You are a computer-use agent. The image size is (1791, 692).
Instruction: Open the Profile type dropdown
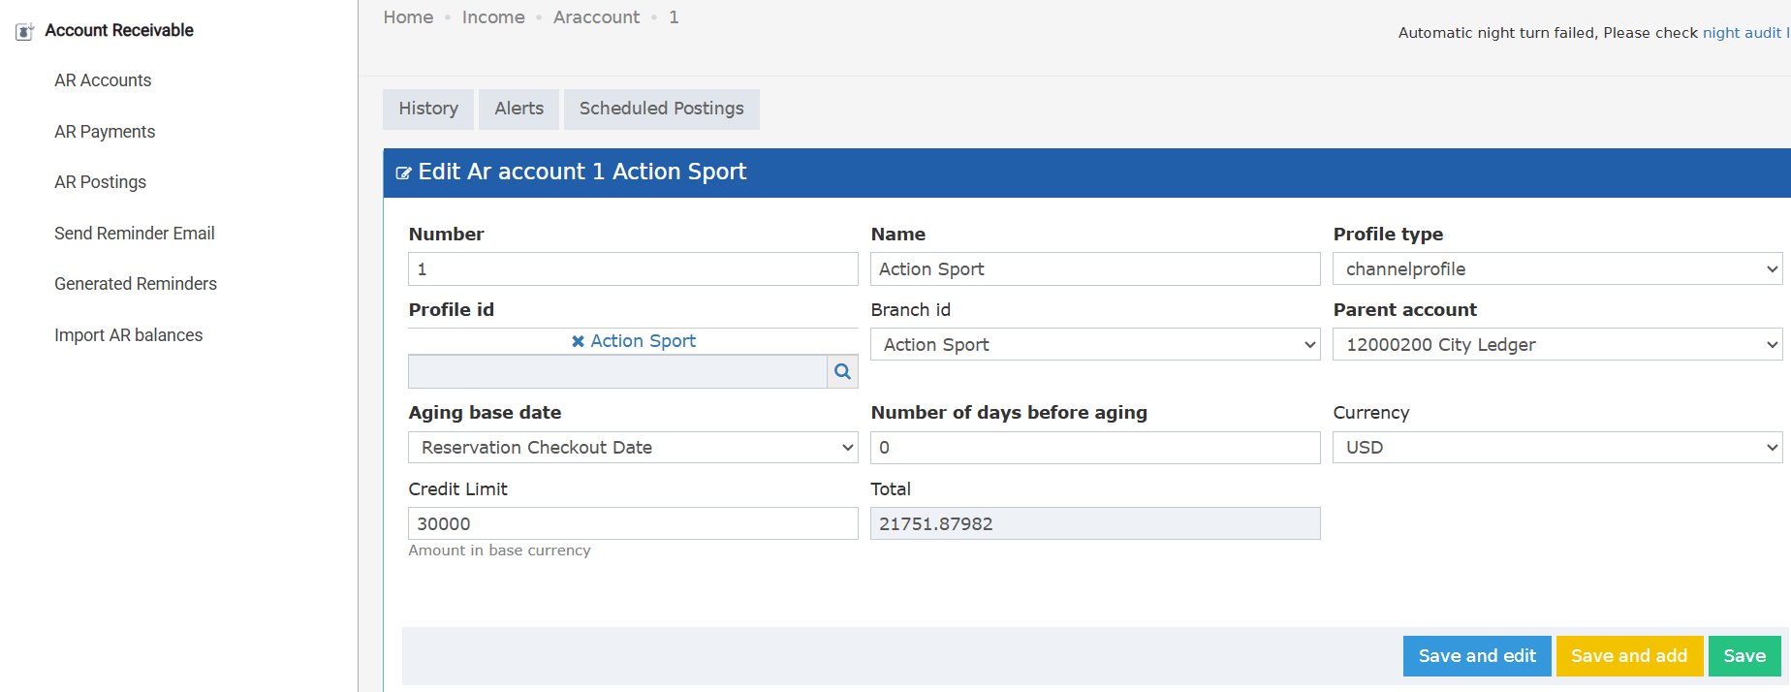pos(1557,268)
